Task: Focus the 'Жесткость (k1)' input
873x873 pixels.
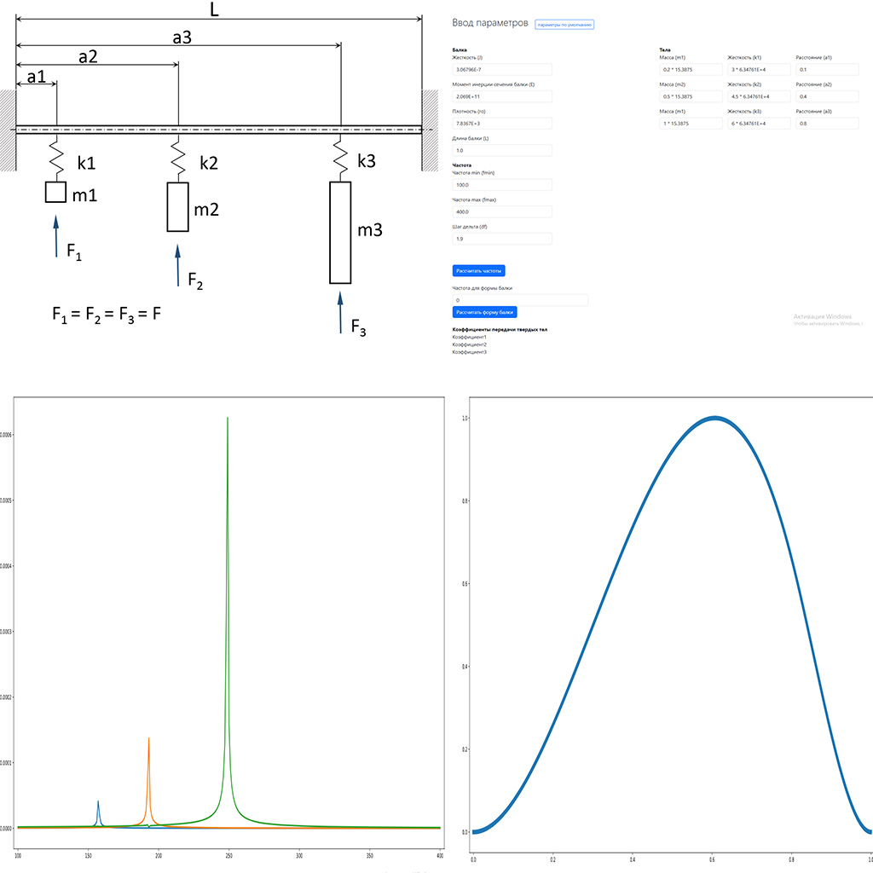Action: point(757,69)
